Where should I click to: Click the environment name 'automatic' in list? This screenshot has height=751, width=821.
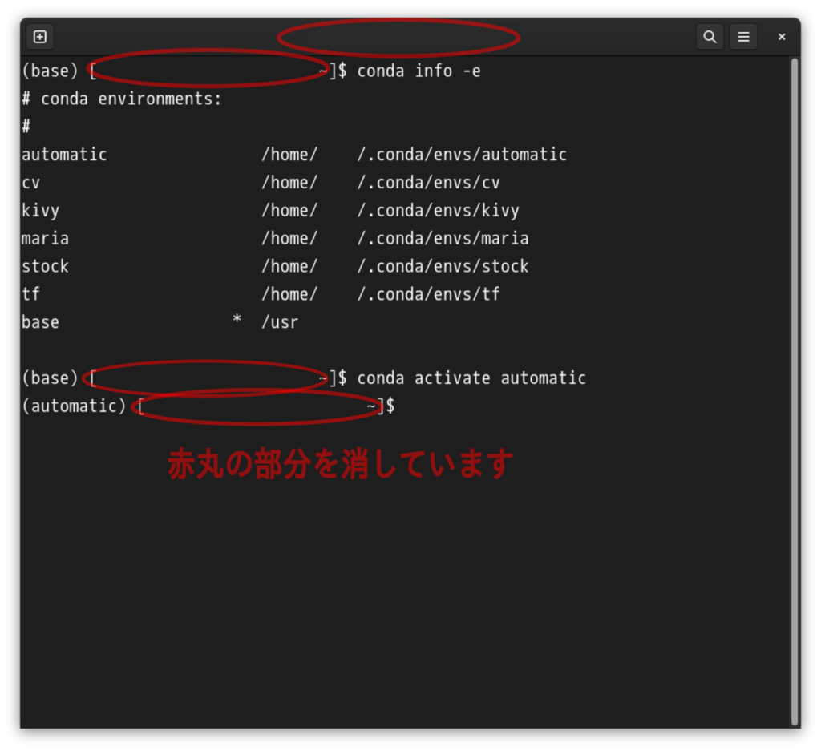click(x=64, y=155)
